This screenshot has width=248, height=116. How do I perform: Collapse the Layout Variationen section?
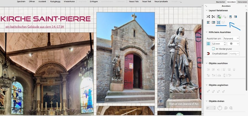pyautogui.click(x=207, y=10)
